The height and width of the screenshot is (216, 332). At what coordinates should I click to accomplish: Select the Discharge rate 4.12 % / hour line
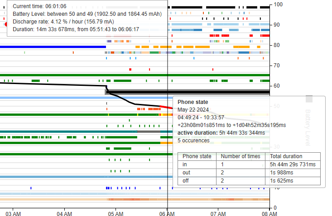[x=63, y=22]
